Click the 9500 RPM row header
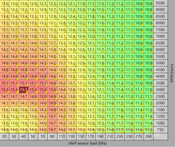Screen dimensions: 175x147 click(160, 3)
